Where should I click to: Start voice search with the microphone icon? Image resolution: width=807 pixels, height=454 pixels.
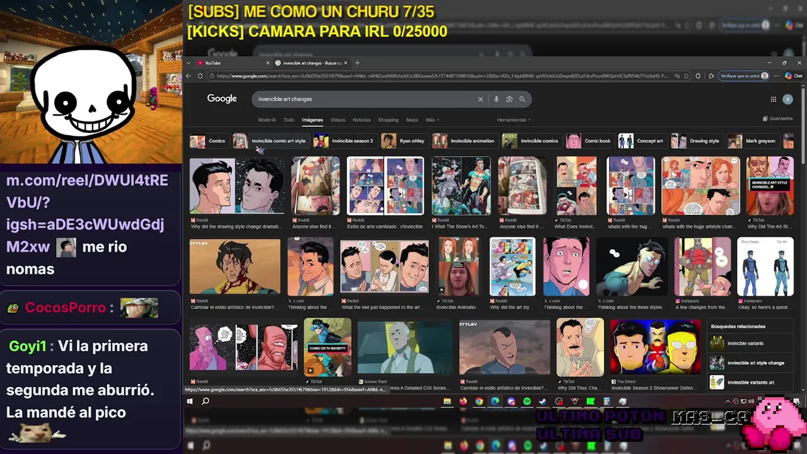pyautogui.click(x=496, y=99)
